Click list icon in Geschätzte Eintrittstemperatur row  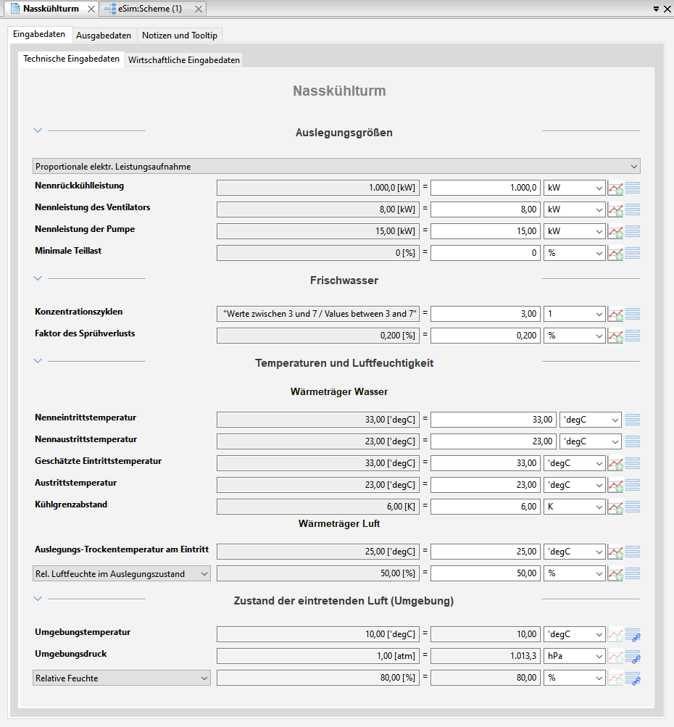click(x=633, y=464)
